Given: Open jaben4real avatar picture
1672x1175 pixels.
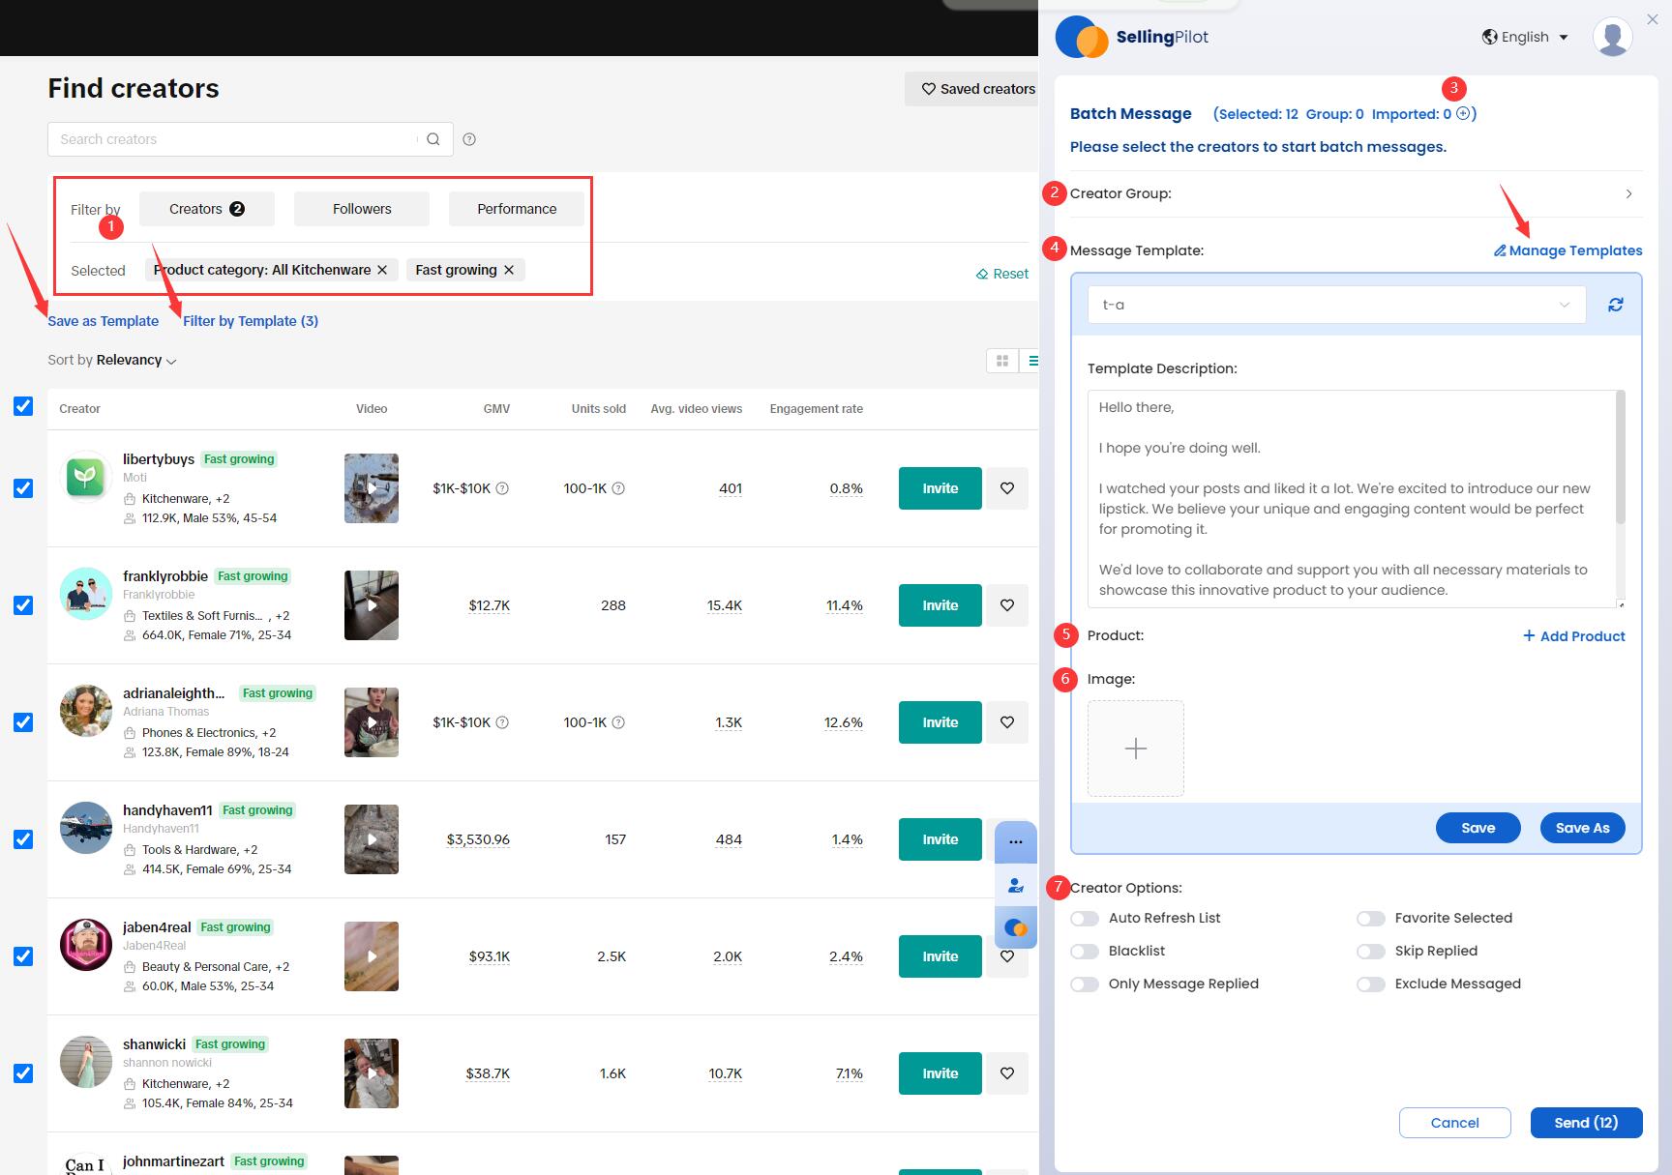Looking at the screenshot, I should (x=86, y=945).
